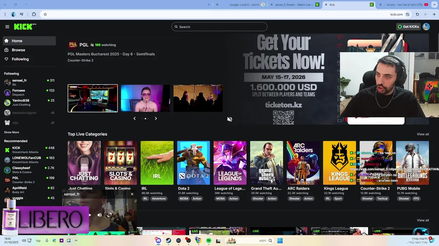Open the browser media control icon
Screen dimensions: 439x246
22,14
